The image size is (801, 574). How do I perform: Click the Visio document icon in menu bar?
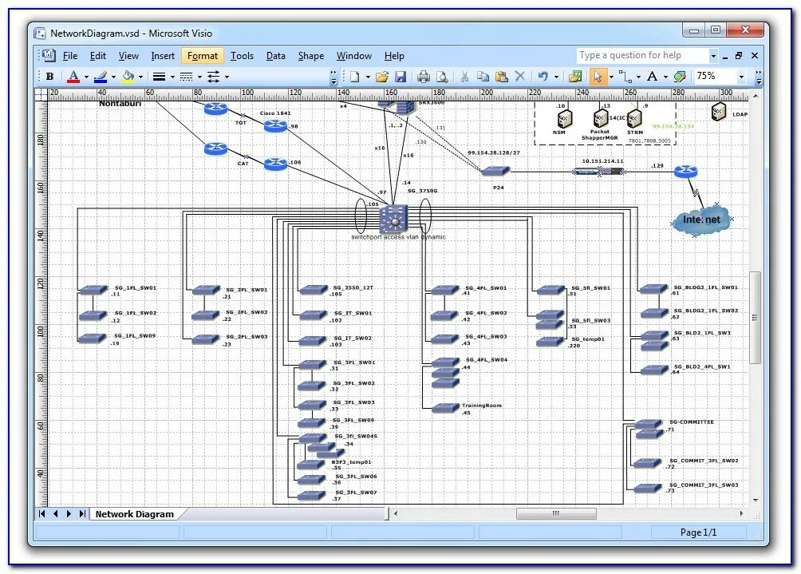pos(49,55)
